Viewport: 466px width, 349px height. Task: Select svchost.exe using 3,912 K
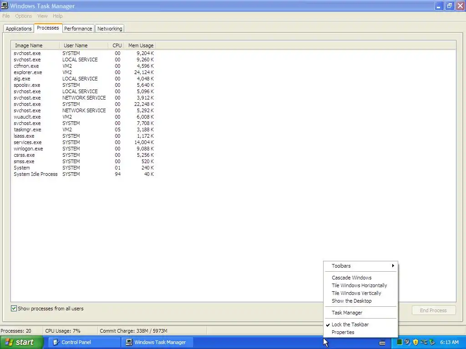tap(84, 98)
